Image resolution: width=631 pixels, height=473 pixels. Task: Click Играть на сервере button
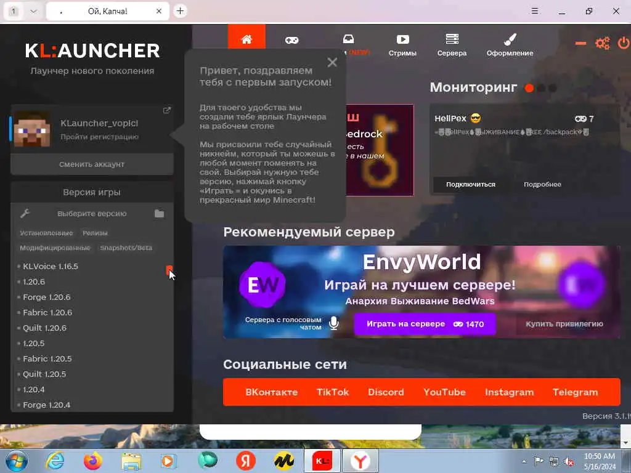(425, 324)
